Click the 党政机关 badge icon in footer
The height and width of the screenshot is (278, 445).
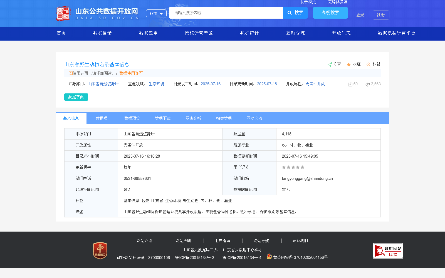click(x=100, y=250)
